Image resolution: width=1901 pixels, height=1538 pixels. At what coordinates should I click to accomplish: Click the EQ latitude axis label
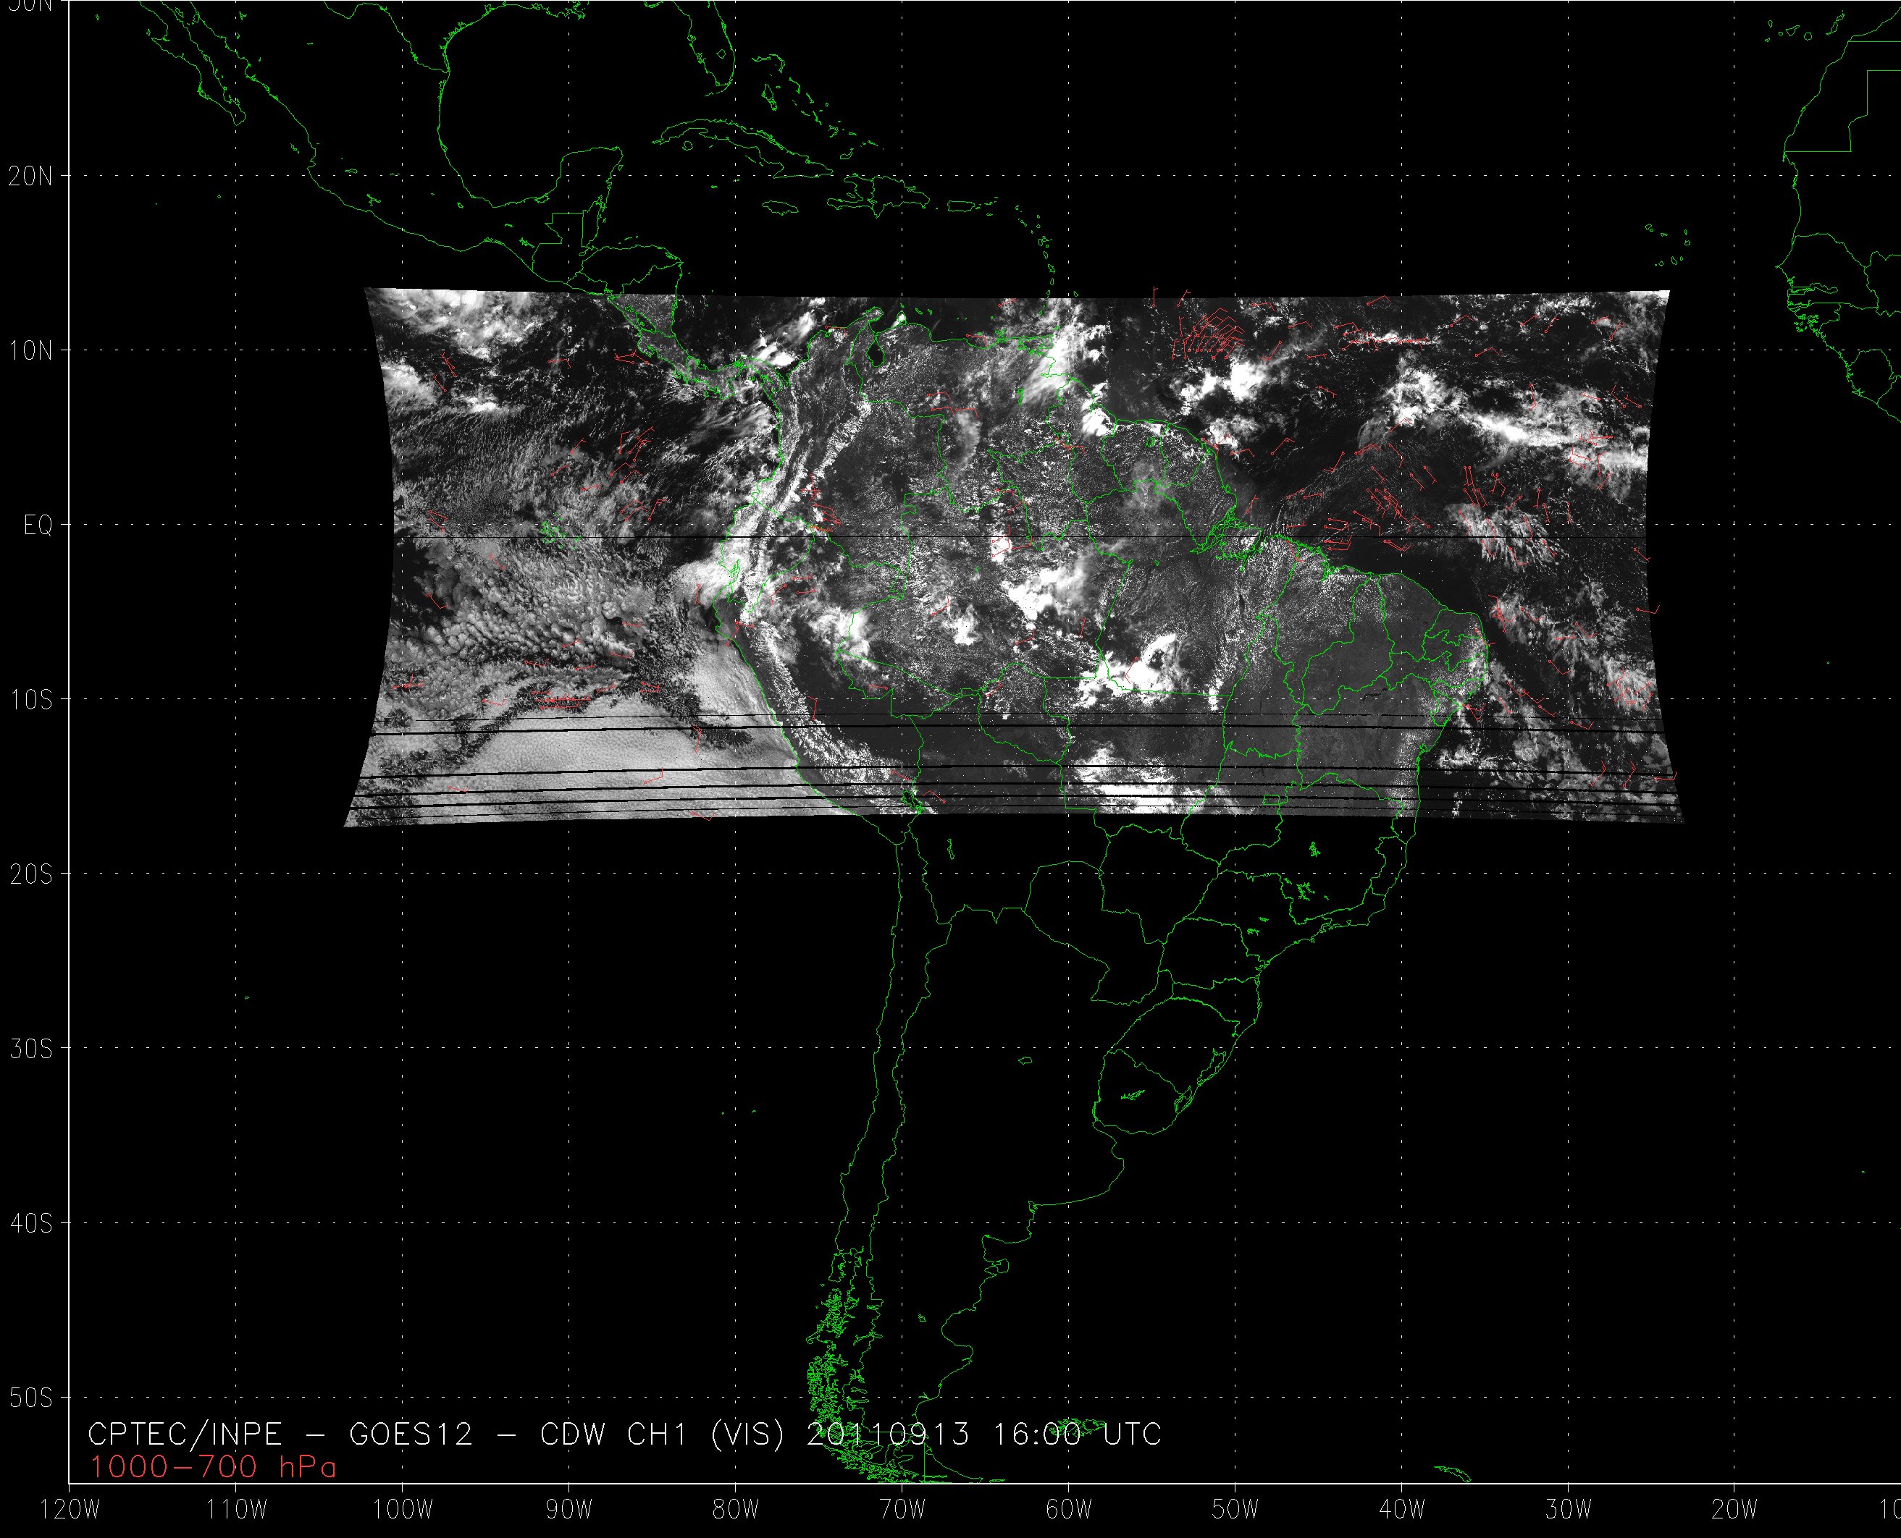pyautogui.click(x=38, y=526)
